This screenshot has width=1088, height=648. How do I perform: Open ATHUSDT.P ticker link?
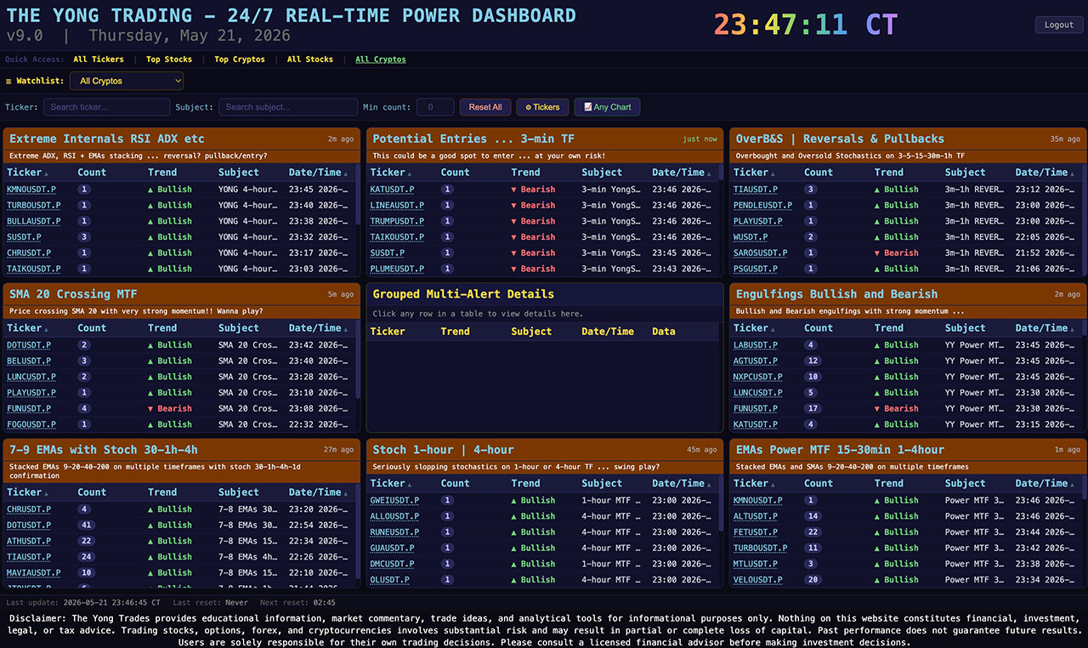[29, 541]
